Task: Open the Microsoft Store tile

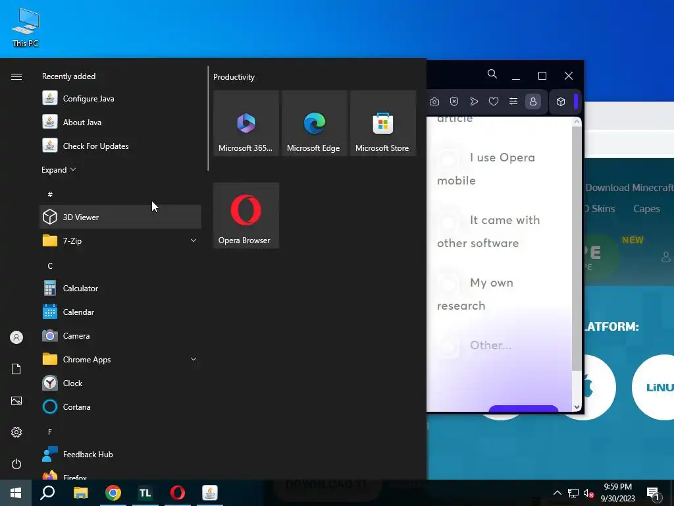Action: [382, 123]
